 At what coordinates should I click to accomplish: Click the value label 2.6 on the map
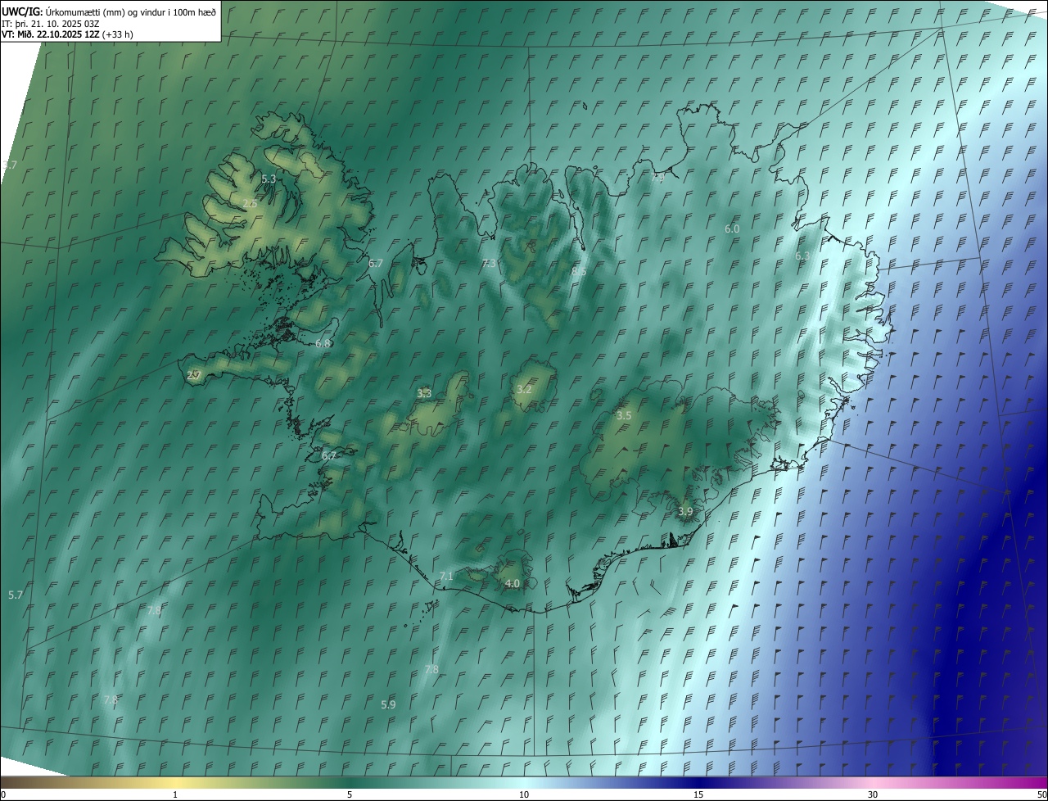250,203
